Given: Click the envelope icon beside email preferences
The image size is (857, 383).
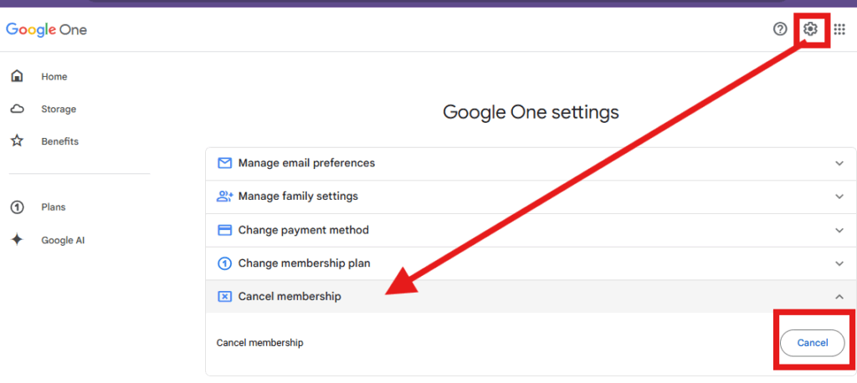Looking at the screenshot, I should [x=224, y=163].
